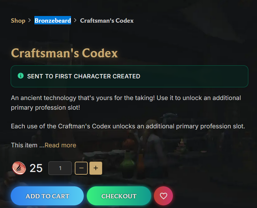
Task: Click the green CHECKOUT button
Action: pos(119,196)
